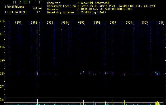Click the meteor echo cluster below 1000
The width and height of the screenshot is (166, 105).
(157, 73)
